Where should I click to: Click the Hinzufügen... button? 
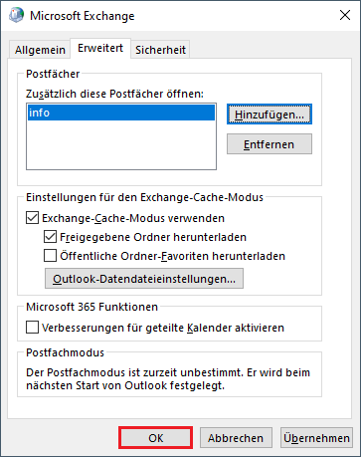coord(270,114)
